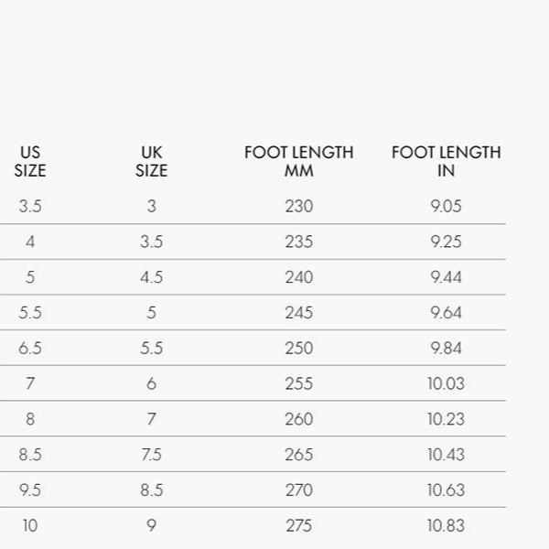
Task: Select UK size 3.5 cell
Action: pos(152,242)
